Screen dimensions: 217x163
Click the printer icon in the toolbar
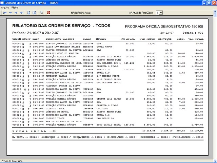click(x=41, y=13)
